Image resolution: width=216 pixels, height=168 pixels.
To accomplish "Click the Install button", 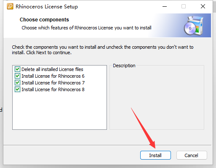I will (155, 155).
